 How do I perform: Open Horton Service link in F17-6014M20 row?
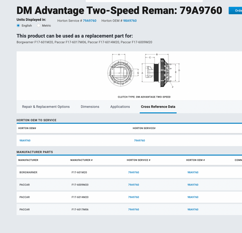[x=134, y=197]
